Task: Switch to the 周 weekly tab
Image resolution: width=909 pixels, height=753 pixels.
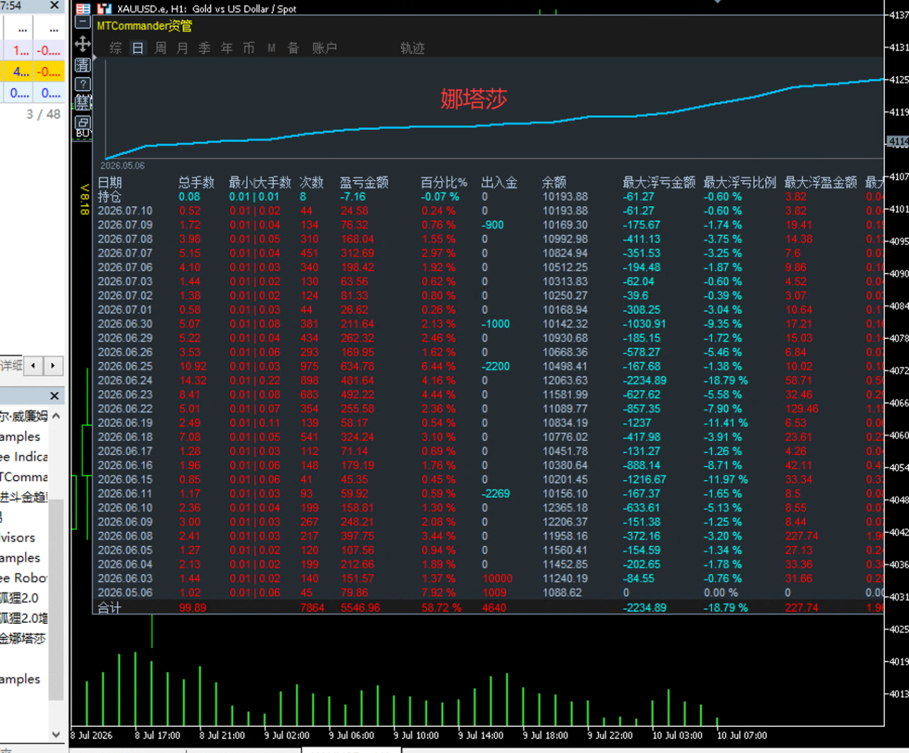Action: tap(160, 48)
